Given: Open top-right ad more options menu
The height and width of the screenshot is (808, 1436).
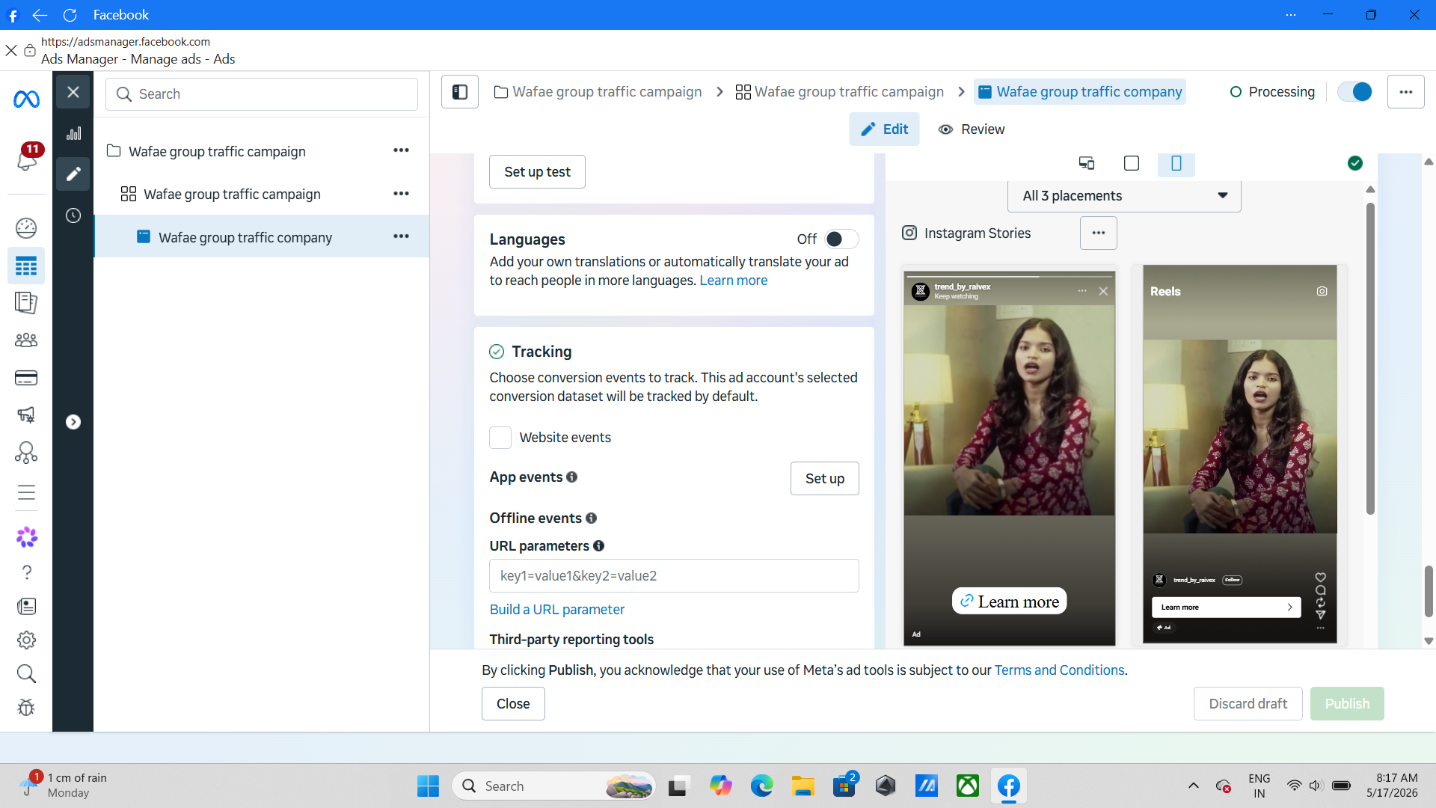Looking at the screenshot, I should 1406,92.
